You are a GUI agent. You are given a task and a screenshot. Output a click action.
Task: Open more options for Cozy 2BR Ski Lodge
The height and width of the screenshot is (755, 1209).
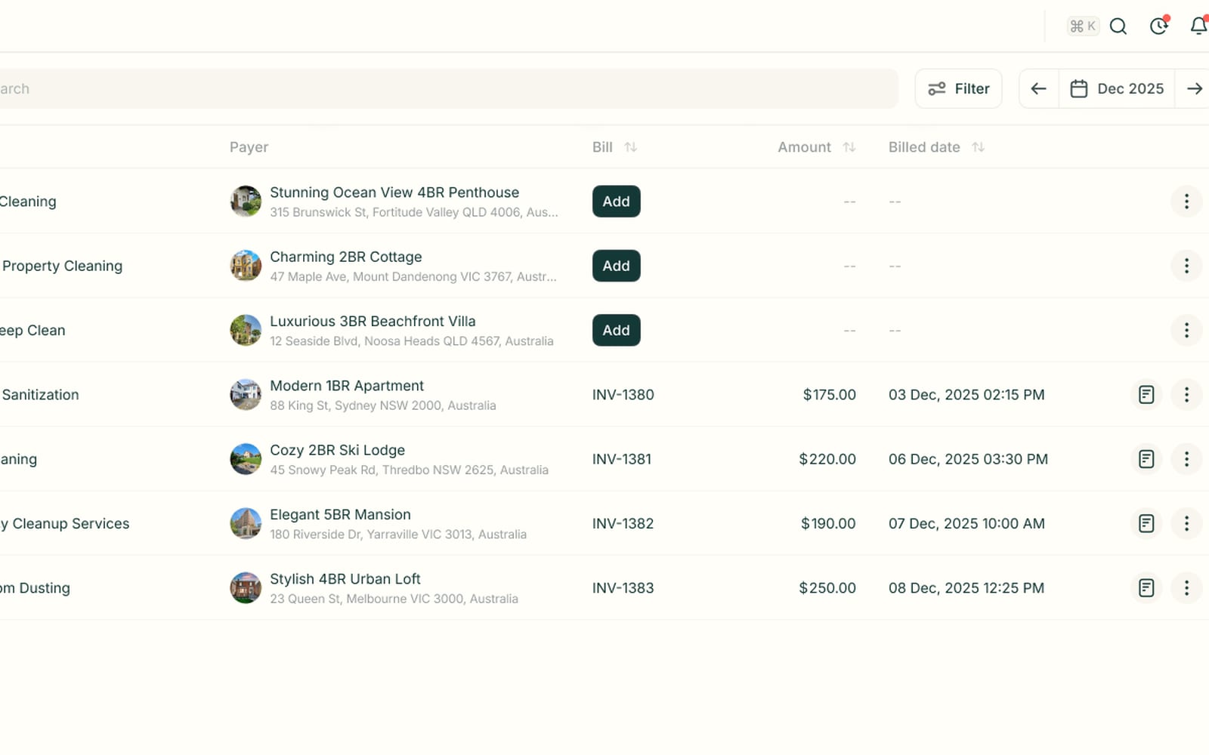1186,459
